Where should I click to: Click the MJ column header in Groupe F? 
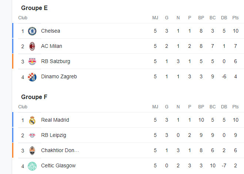[x=155, y=107]
